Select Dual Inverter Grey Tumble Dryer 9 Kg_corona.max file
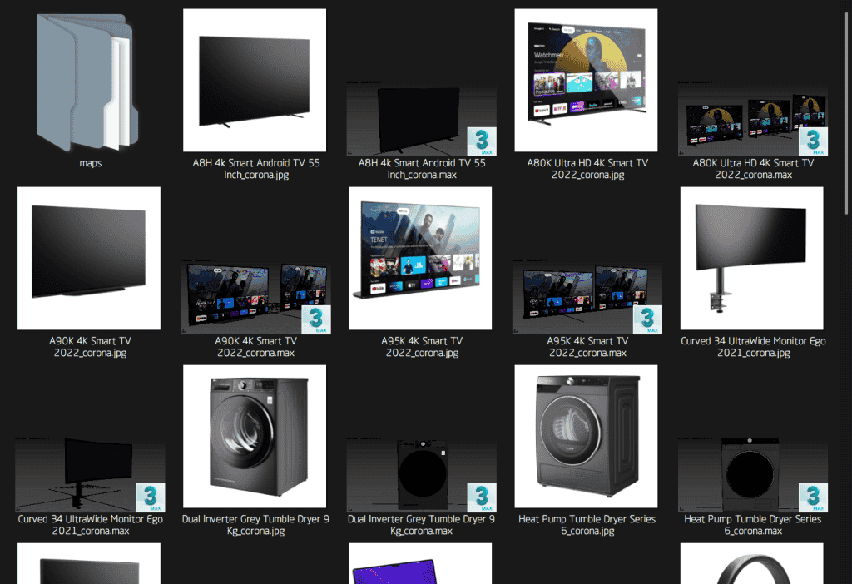Screen dimensions: 852x584 pyautogui.click(x=421, y=475)
